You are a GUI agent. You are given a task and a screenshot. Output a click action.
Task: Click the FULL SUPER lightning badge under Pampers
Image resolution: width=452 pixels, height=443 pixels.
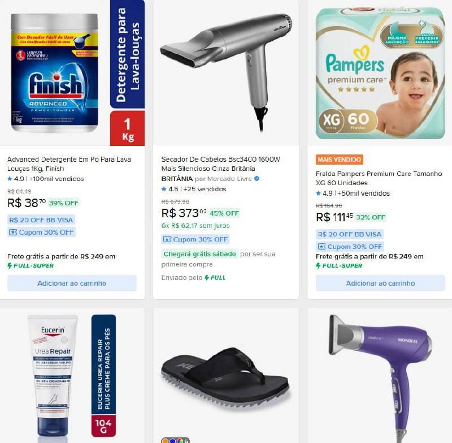tap(340, 265)
